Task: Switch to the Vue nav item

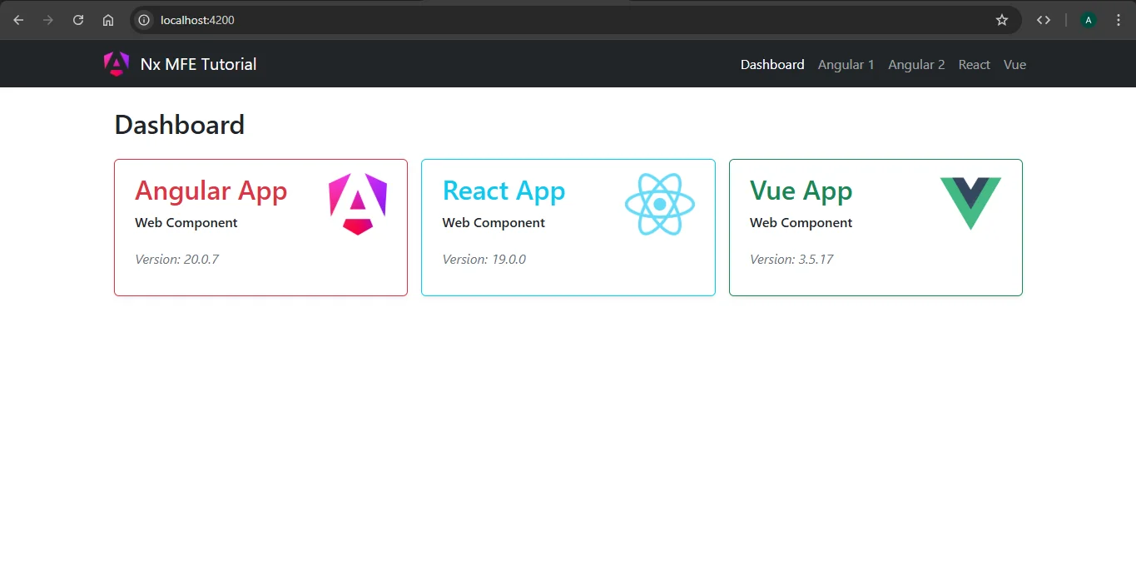Action: 1014,64
